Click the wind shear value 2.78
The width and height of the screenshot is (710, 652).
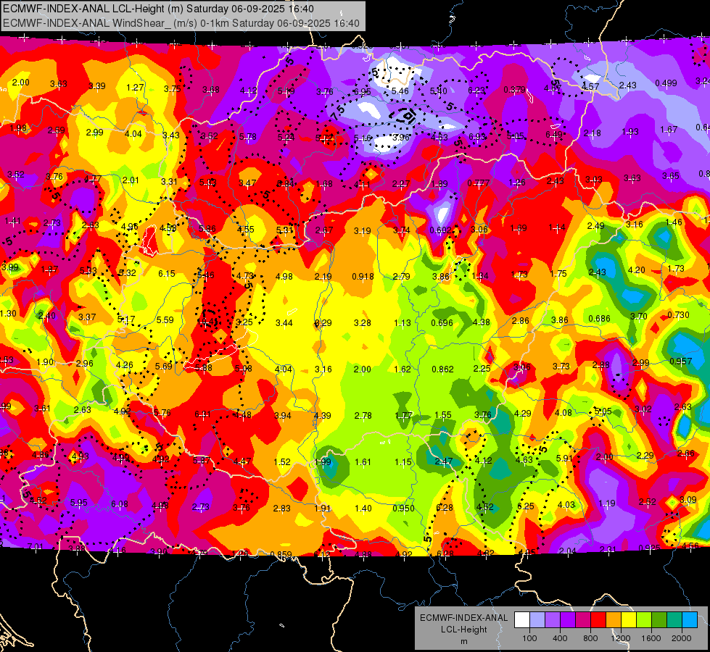[x=363, y=415]
